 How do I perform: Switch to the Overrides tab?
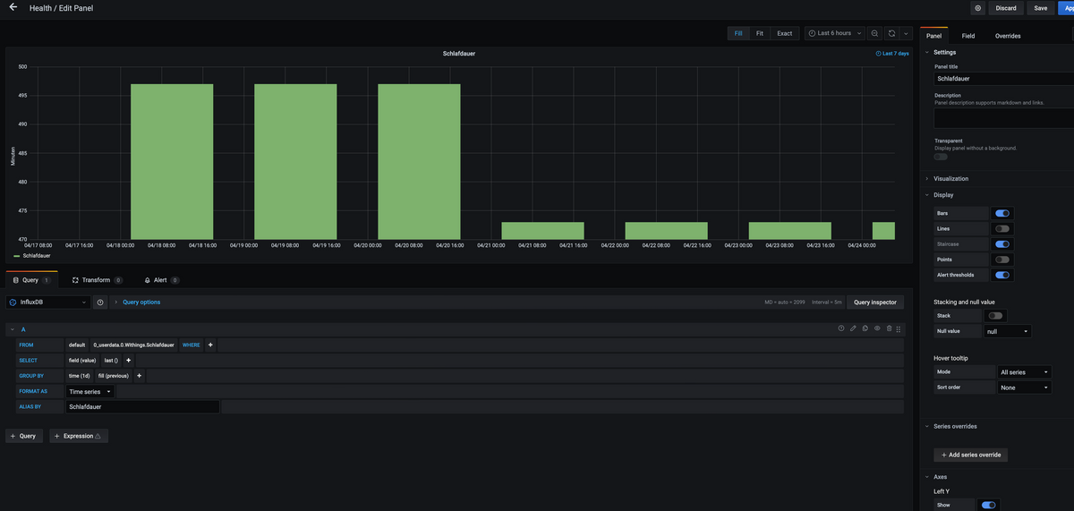coord(1008,36)
